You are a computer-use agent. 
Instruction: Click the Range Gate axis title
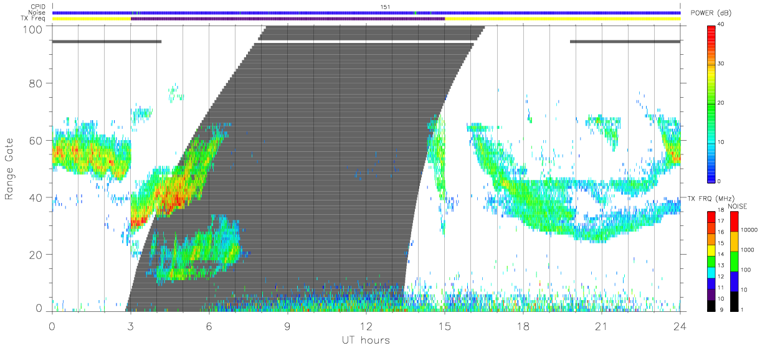(x=10, y=169)
